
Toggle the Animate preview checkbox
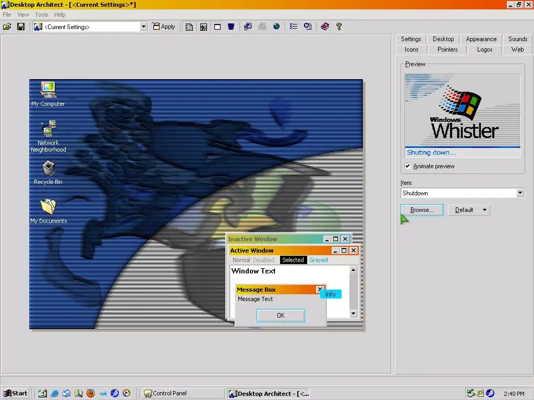click(x=408, y=166)
